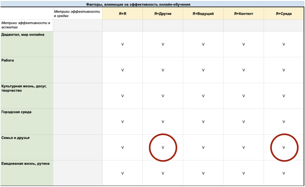Click V in 'Работа' row, Я+Я column
Screen dimensions: 305x187
tap(123, 70)
